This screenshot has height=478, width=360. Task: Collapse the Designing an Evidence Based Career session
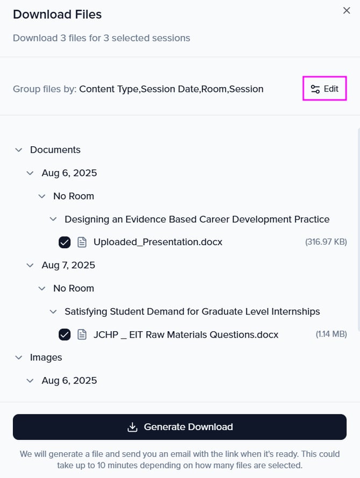(53, 219)
